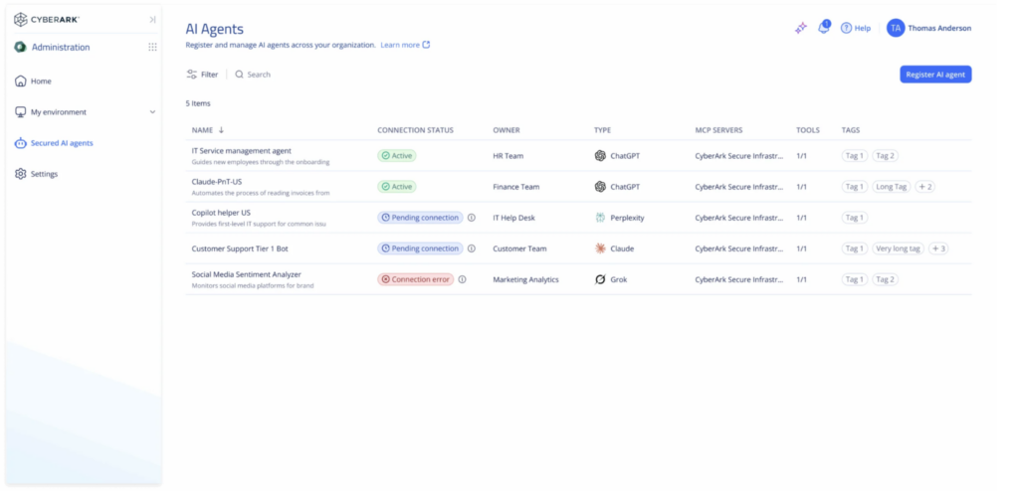The height and width of the screenshot is (491, 1019).
Task: Open My environment in the sidebar
Action: 59,111
